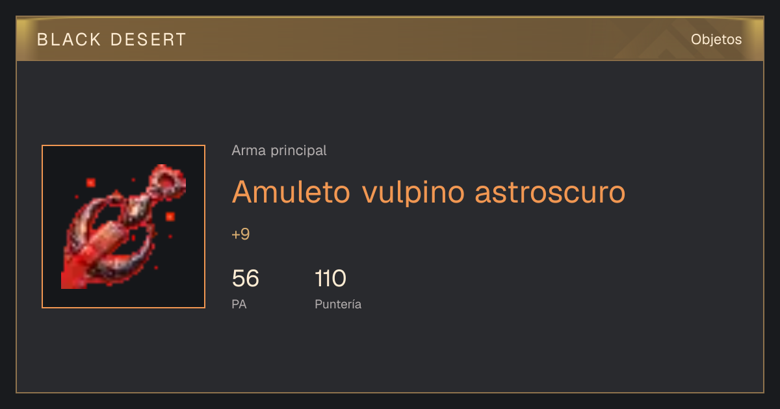780x409 pixels.
Task: Click the red spark right of the amulet
Action: point(170,216)
